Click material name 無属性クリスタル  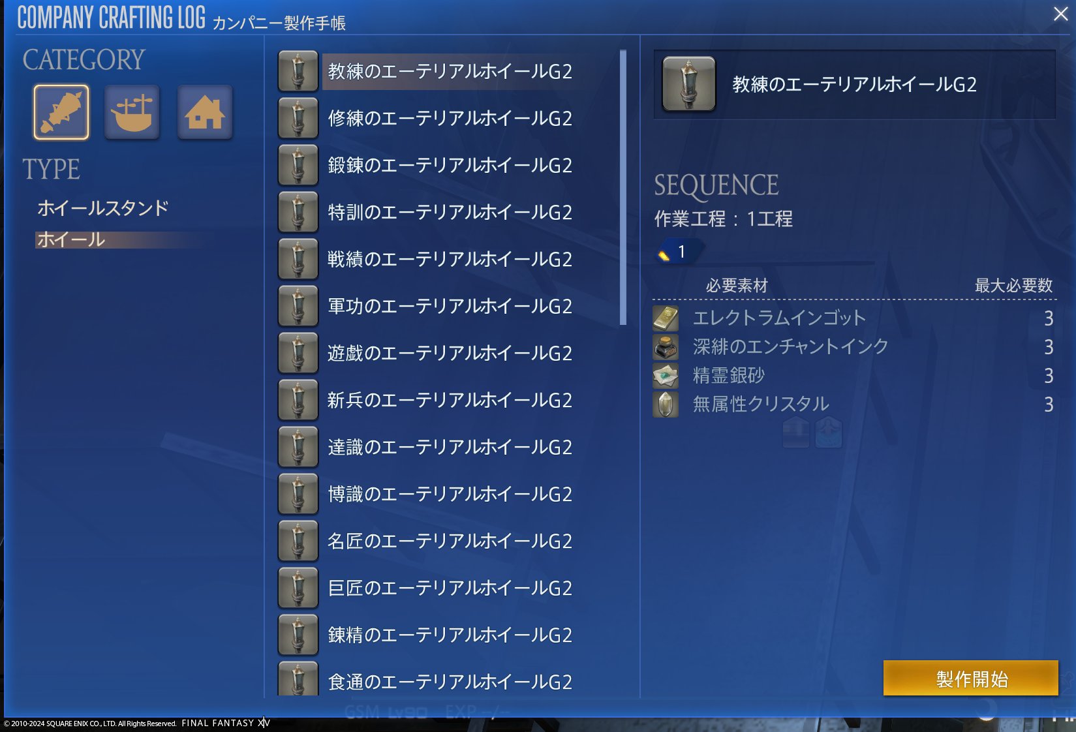(x=761, y=404)
